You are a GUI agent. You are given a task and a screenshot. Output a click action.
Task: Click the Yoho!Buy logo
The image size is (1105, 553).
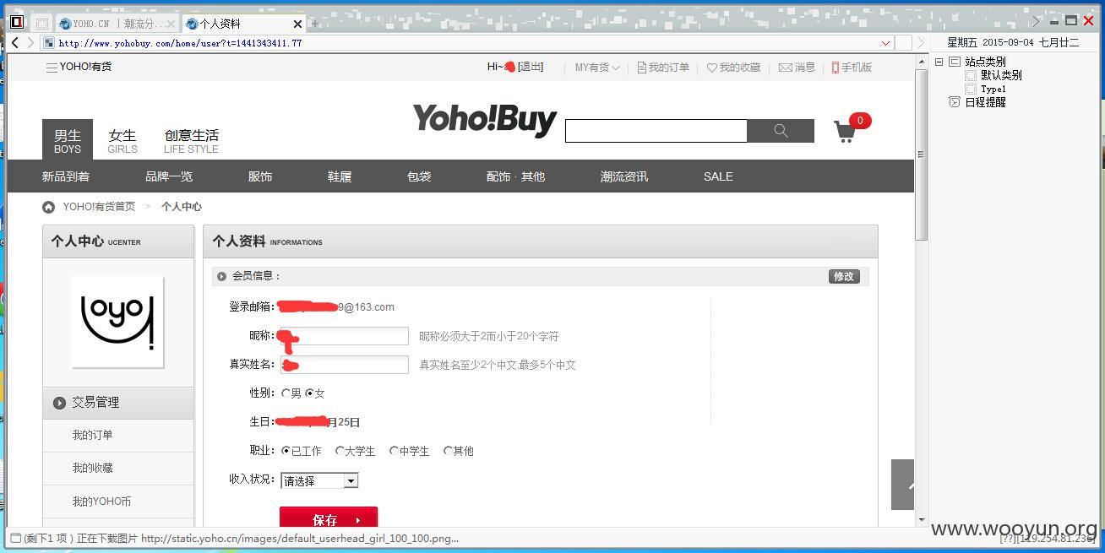(485, 120)
